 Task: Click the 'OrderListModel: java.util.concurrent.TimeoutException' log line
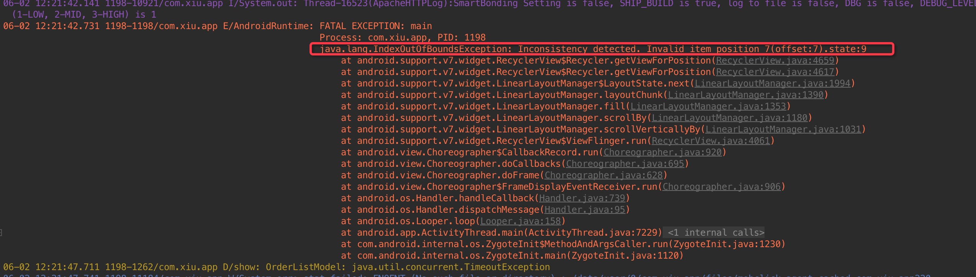click(277, 267)
